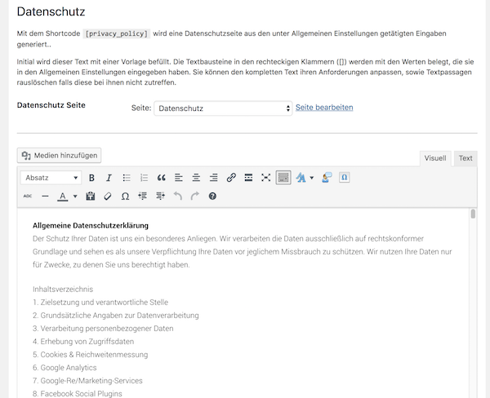The height and width of the screenshot is (398, 490).
Task: Apply strikethrough formatting
Action: point(27,197)
